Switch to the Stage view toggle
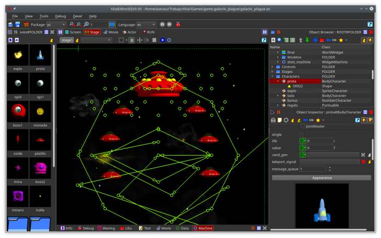 point(92,32)
